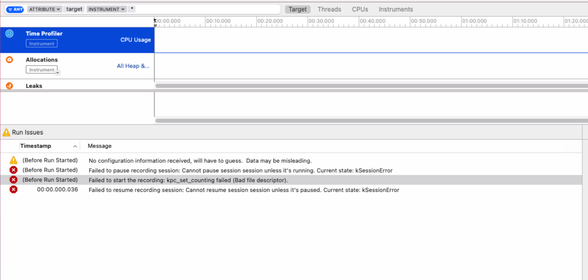Switch to the Target tab
The image size is (588, 280).
point(297,9)
